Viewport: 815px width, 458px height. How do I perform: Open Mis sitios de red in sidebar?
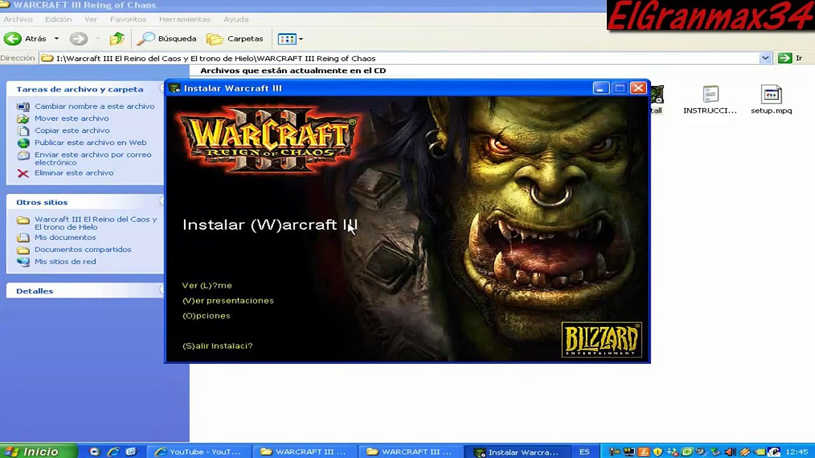[65, 261]
